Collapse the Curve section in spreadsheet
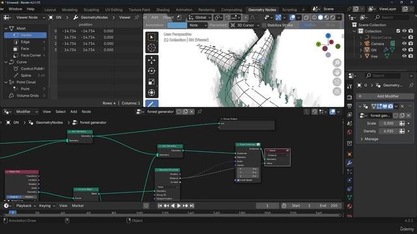Image resolution: width=417 pixels, height=234 pixels. point(6,62)
